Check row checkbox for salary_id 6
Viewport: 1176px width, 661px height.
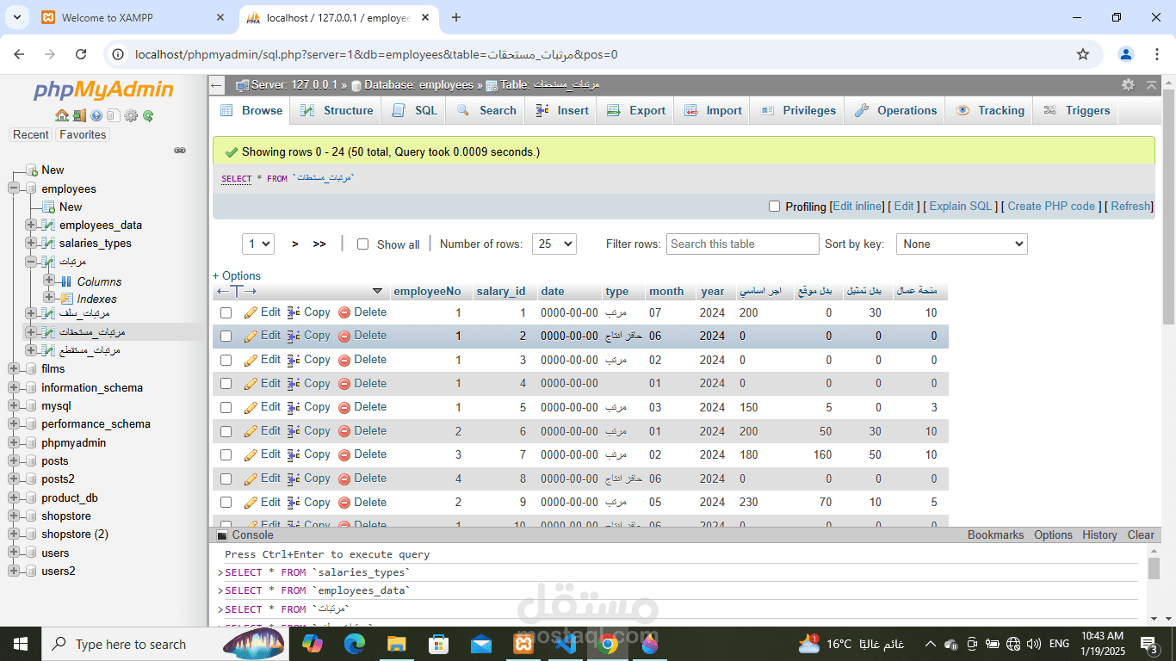pyautogui.click(x=226, y=431)
